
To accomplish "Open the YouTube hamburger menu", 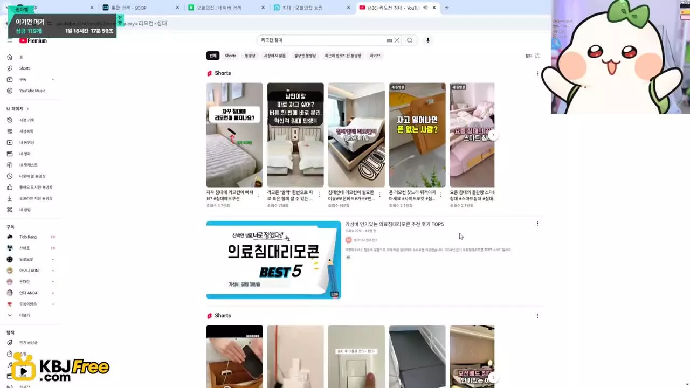I will coord(9,40).
